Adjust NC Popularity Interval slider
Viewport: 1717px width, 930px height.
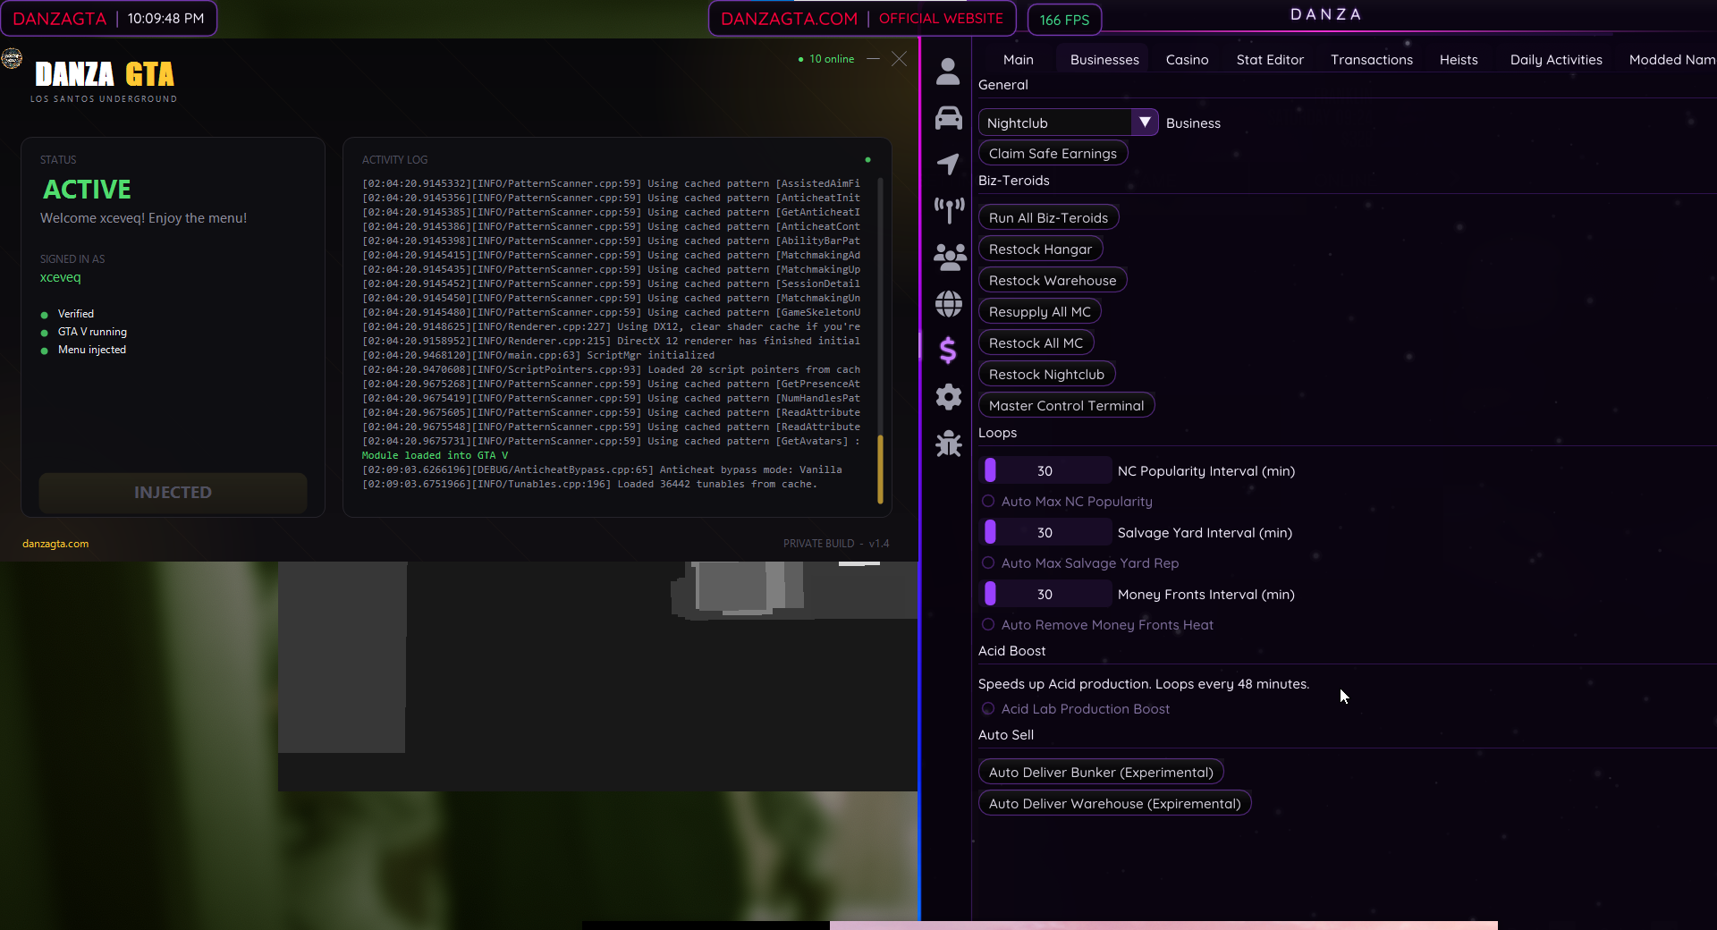pyautogui.click(x=1045, y=470)
